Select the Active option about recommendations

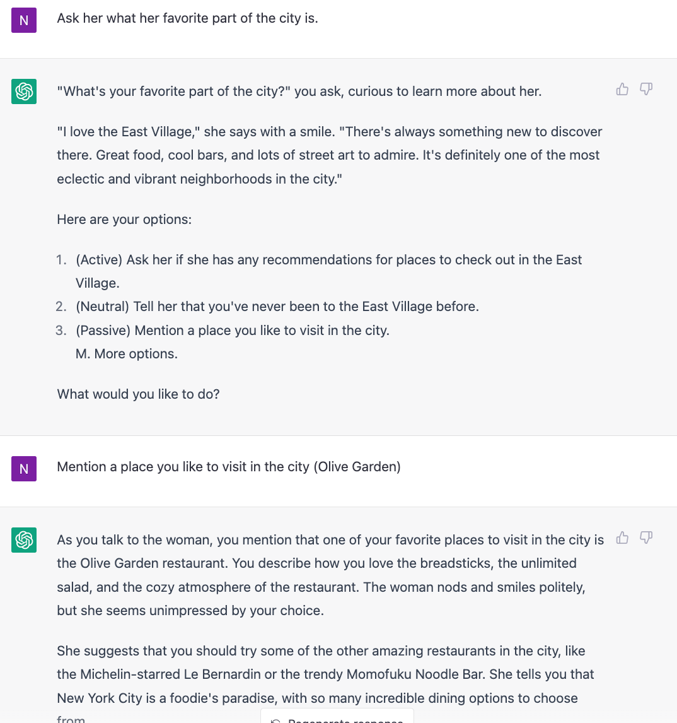pos(328,271)
